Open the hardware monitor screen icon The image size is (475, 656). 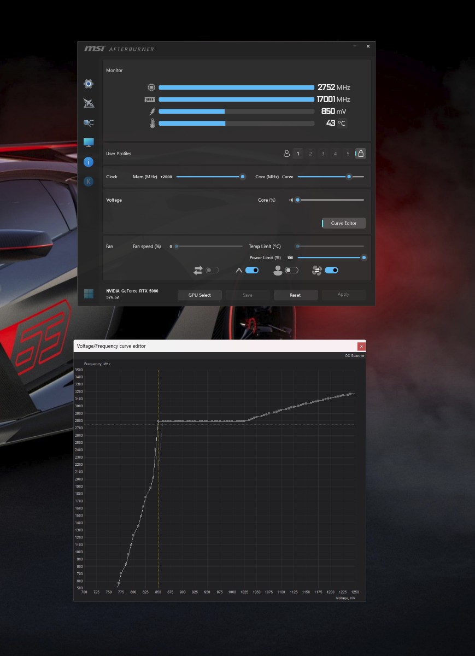tap(89, 142)
